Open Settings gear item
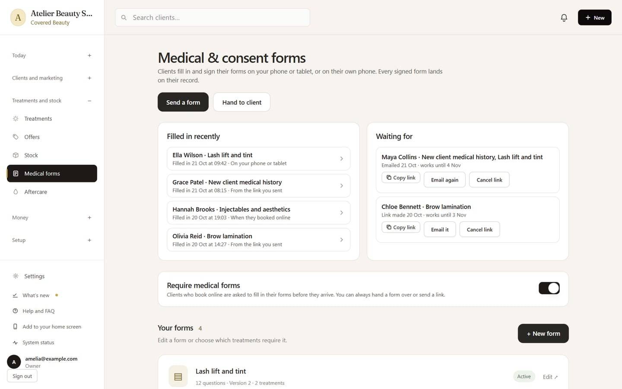 [52, 276]
